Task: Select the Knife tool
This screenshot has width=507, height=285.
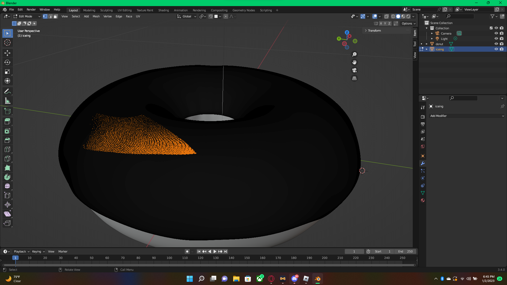Action: coord(7,159)
